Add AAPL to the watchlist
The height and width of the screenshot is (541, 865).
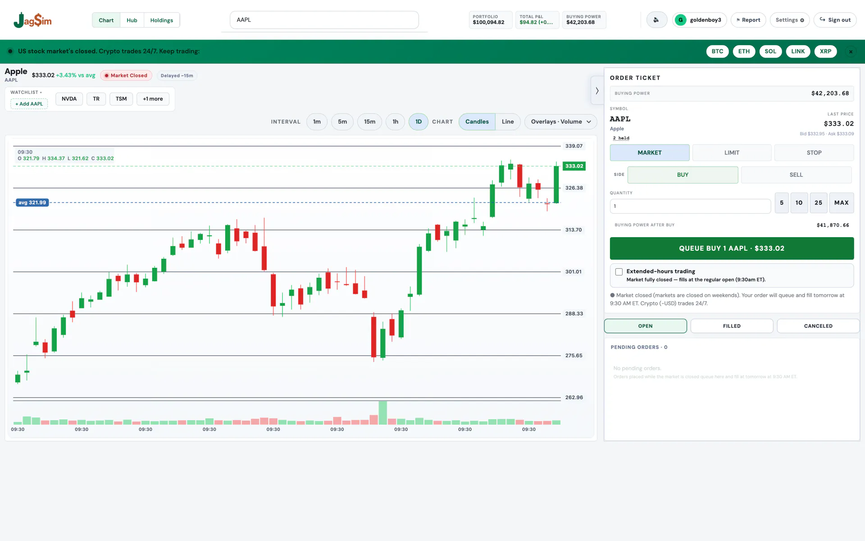tap(29, 104)
